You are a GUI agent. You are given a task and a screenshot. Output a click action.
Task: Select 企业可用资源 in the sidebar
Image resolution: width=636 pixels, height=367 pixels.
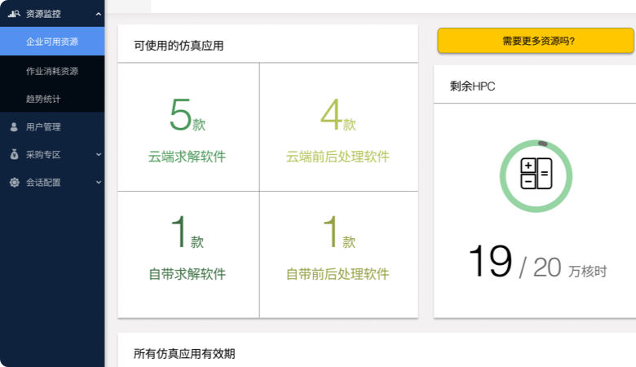[52, 42]
